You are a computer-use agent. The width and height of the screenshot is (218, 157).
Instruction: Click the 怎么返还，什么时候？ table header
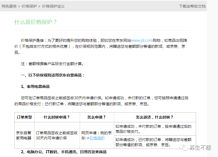pyautogui.click(x=155, y=117)
